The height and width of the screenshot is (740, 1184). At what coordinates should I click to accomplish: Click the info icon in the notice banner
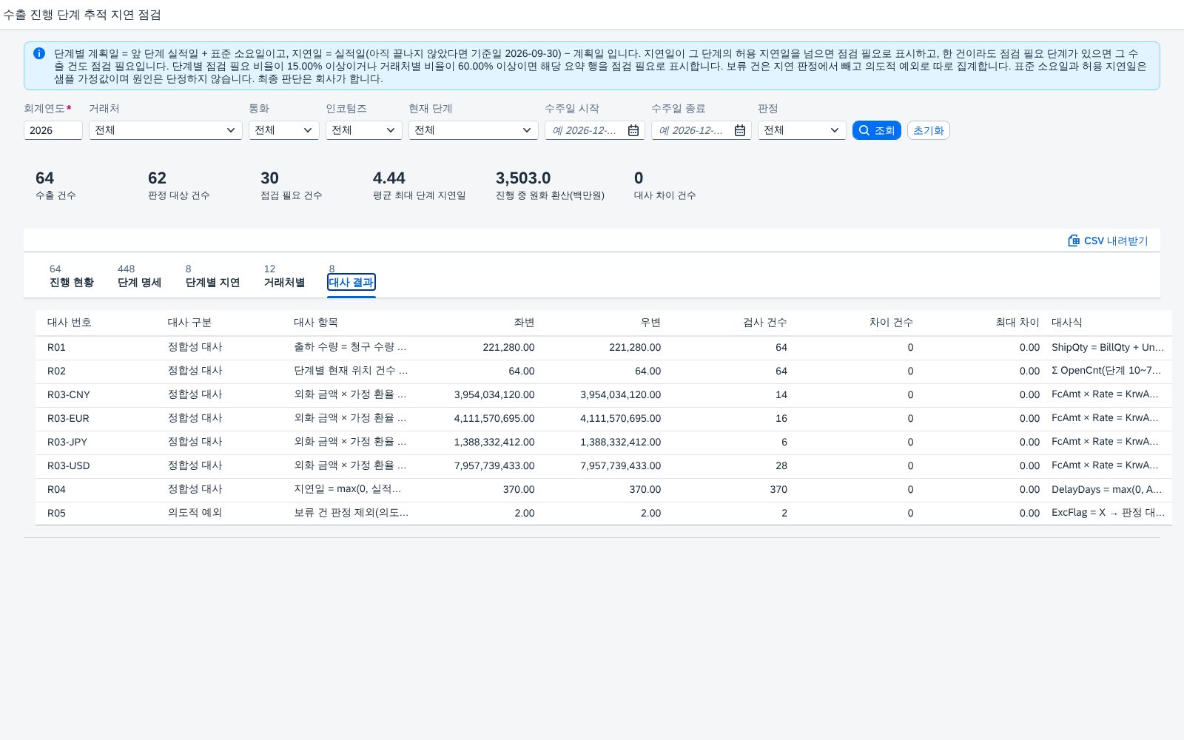tap(39, 53)
